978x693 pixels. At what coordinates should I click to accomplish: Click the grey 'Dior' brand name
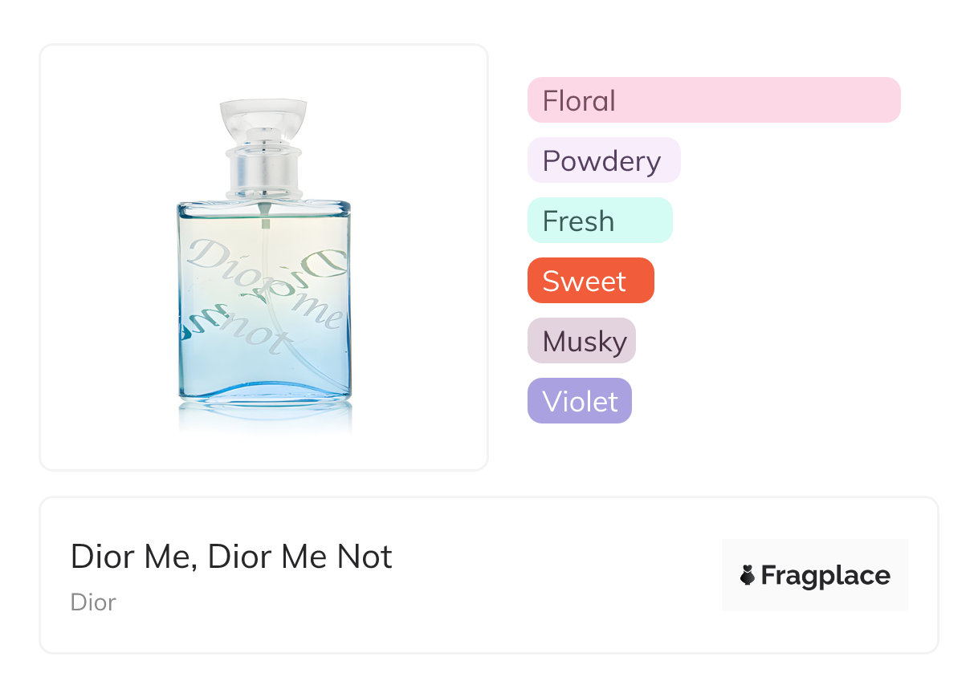[93, 602]
